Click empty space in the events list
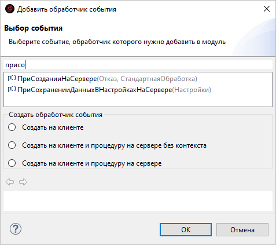Viewport: 276px width, 245px height. coord(138,101)
